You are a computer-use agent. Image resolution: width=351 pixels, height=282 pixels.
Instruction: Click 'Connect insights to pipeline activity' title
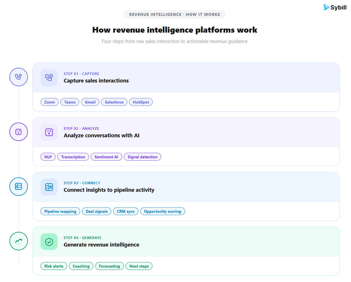coord(109,190)
